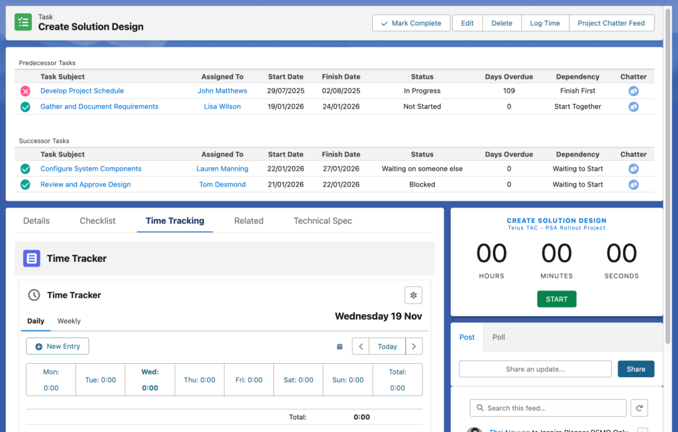The width and height of the screenshot is (678, 432).
Task: Switch to the Poll tab
Action: (498, 337)
